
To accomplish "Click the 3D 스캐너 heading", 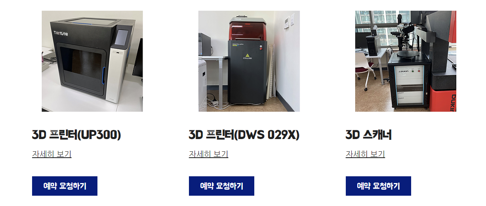I will [369, 135].
